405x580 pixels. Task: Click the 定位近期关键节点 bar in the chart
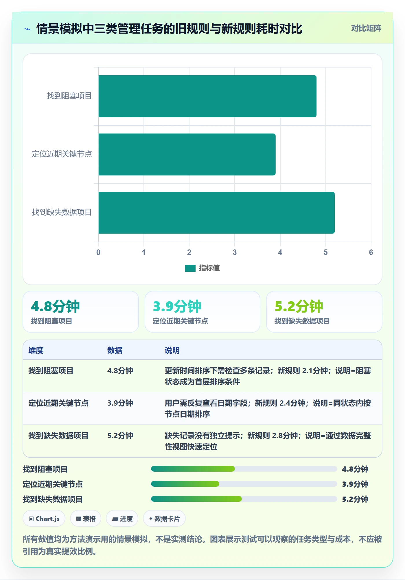(187, 154)
